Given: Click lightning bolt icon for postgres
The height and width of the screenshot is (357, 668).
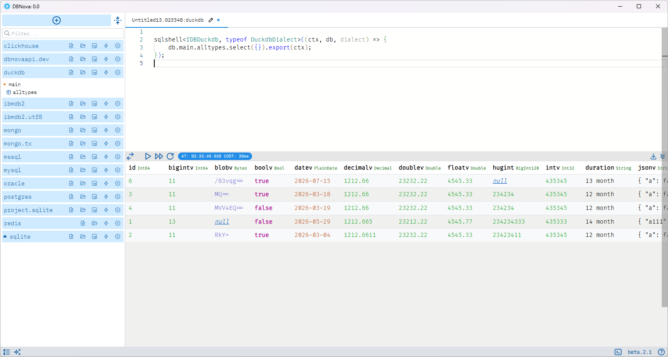Looking at the screenshot, I should click(106, 197).
